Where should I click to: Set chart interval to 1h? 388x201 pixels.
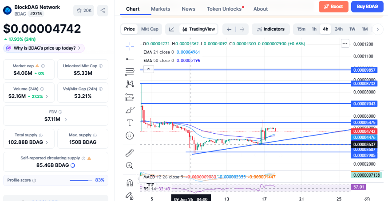pyautogui.click(x=314, y=29)
